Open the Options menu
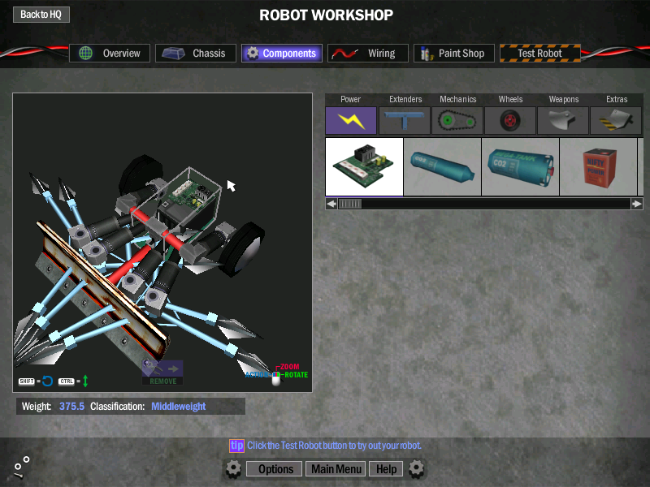 pos(275,469)
